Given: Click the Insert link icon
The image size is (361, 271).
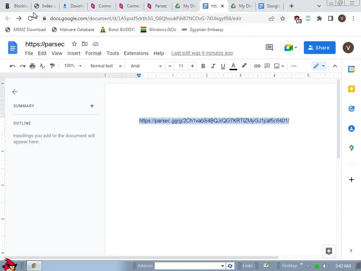Looking at the screenshot, I should click(x=257, y=66).
